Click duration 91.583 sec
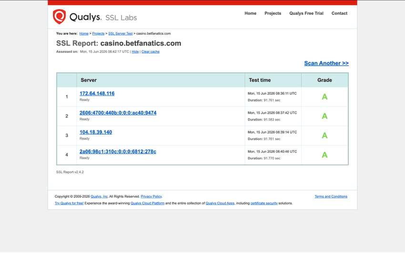The width and height of the screenshot is (405, 253). point(264,119)
